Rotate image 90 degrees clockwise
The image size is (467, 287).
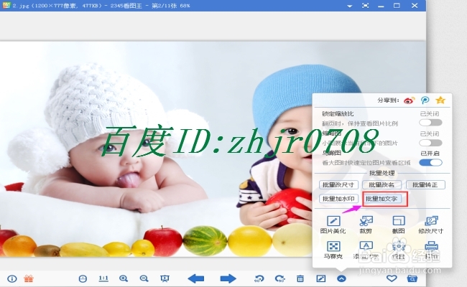pyautogui.click(x=280, y=278)
